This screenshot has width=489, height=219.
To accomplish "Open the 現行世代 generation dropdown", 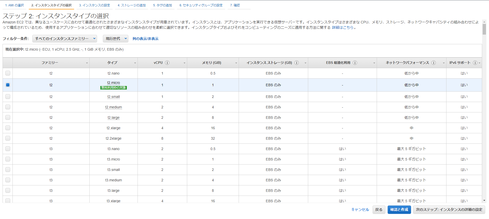I will coord(116,39).
